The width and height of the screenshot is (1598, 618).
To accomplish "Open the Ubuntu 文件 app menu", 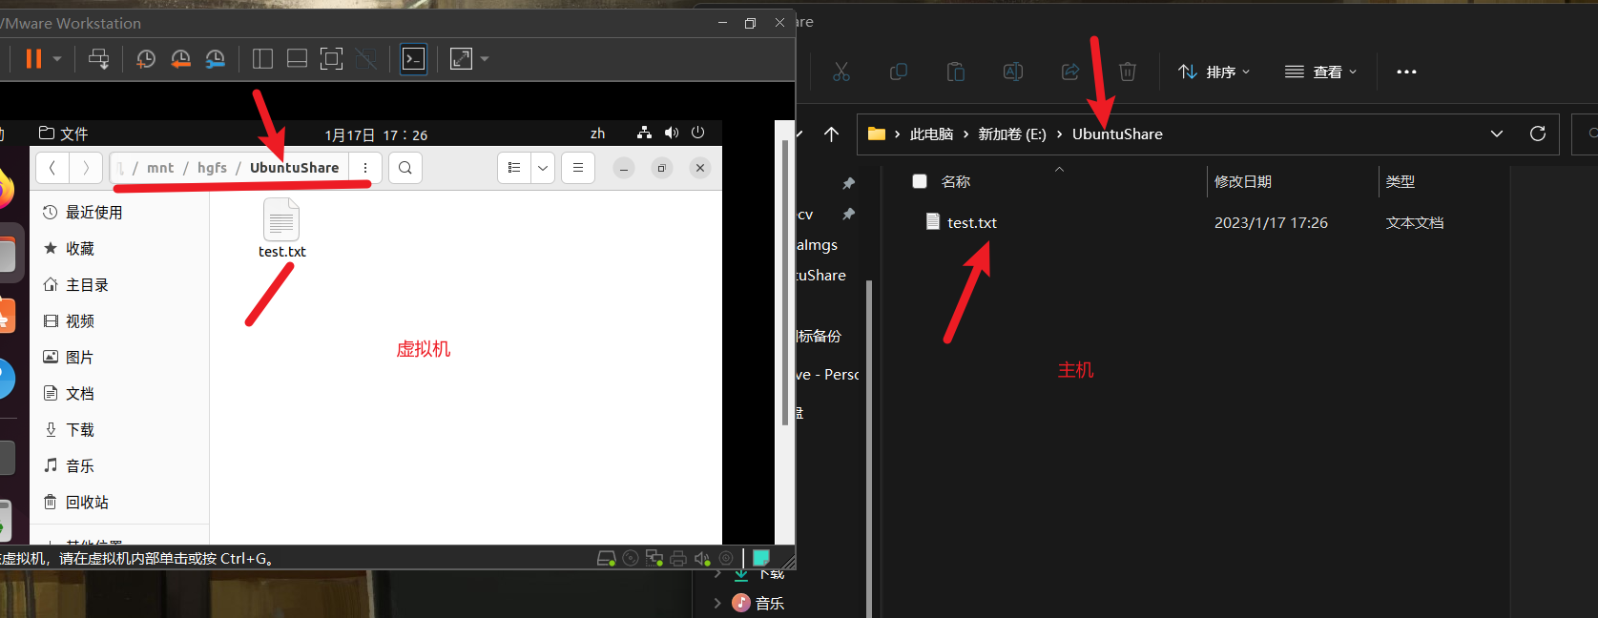I will 63,134.
